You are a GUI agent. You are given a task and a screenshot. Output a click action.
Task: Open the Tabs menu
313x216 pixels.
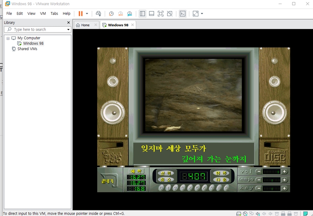point(54,13)
